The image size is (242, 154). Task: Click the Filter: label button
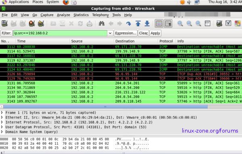6,33
